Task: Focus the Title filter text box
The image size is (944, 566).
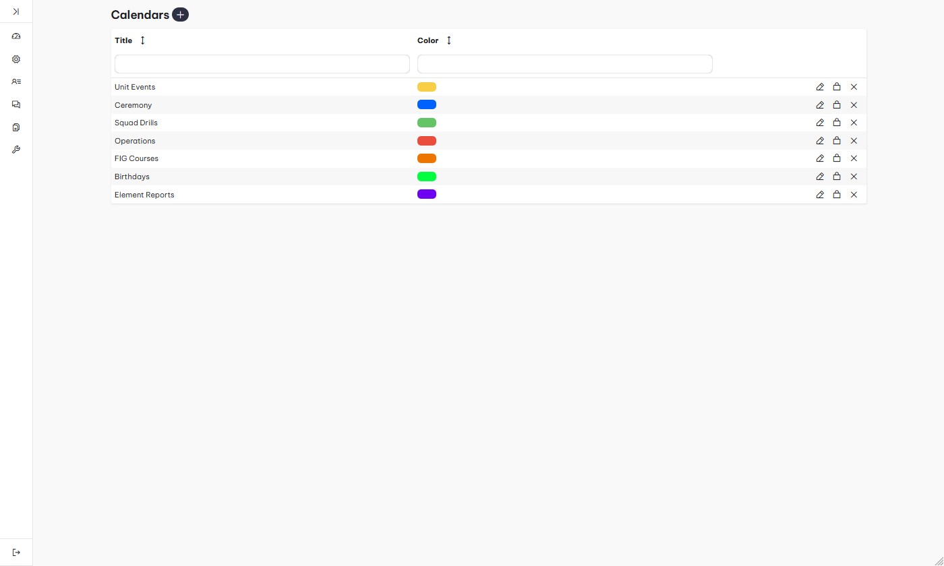Action: (x=262, y=64)
